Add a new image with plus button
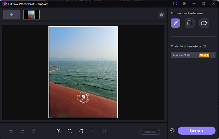 pyautogui.click(x=11, y=15)
